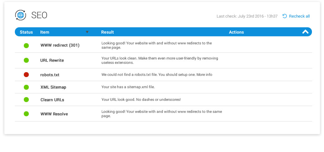Click the Actions column header

(x=236, y=32)
